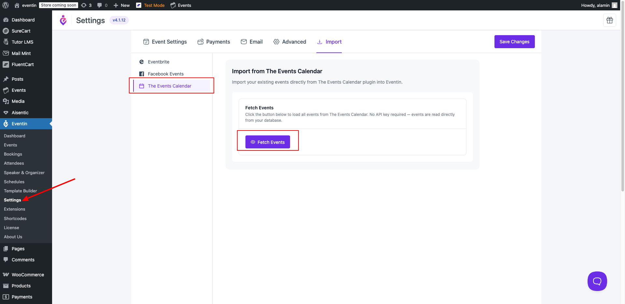Click the New plus icon in admin bar
The height and width of the screenshot is (304, 625).
(x=116, y=5)
